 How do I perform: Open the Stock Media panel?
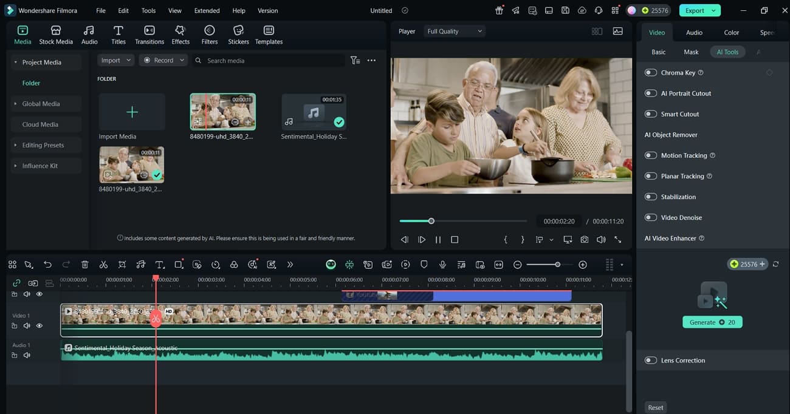56,35
